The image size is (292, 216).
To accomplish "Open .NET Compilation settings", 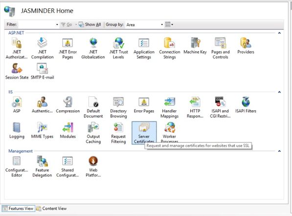I will [42, 48].
